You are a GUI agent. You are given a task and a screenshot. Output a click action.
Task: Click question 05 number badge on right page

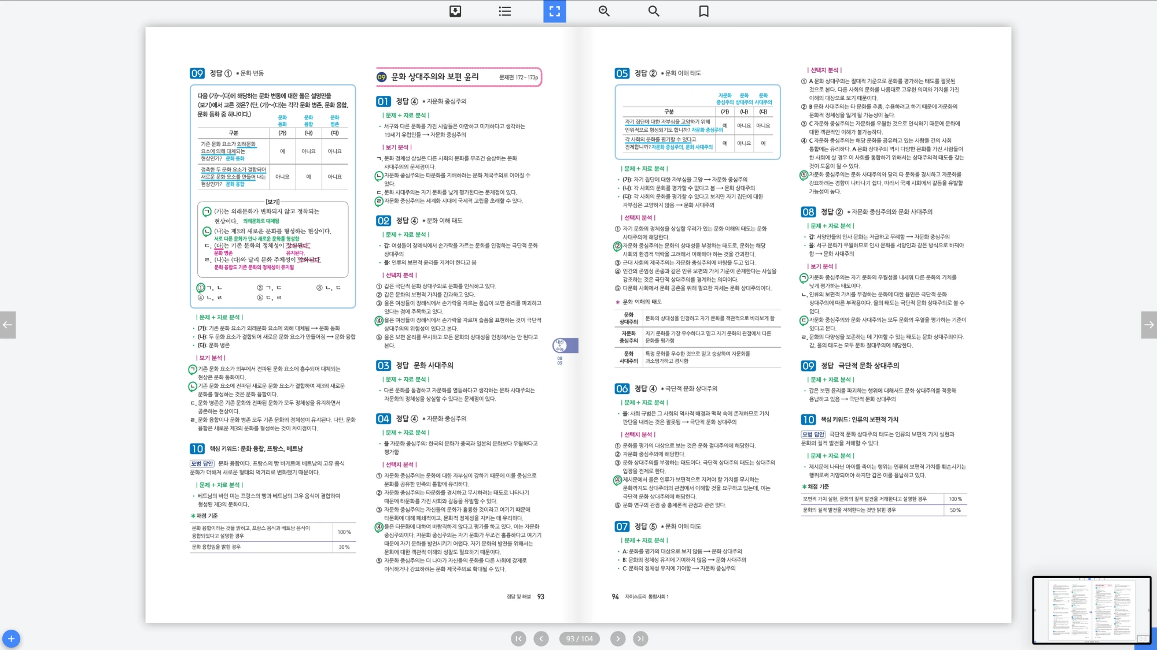621,73
